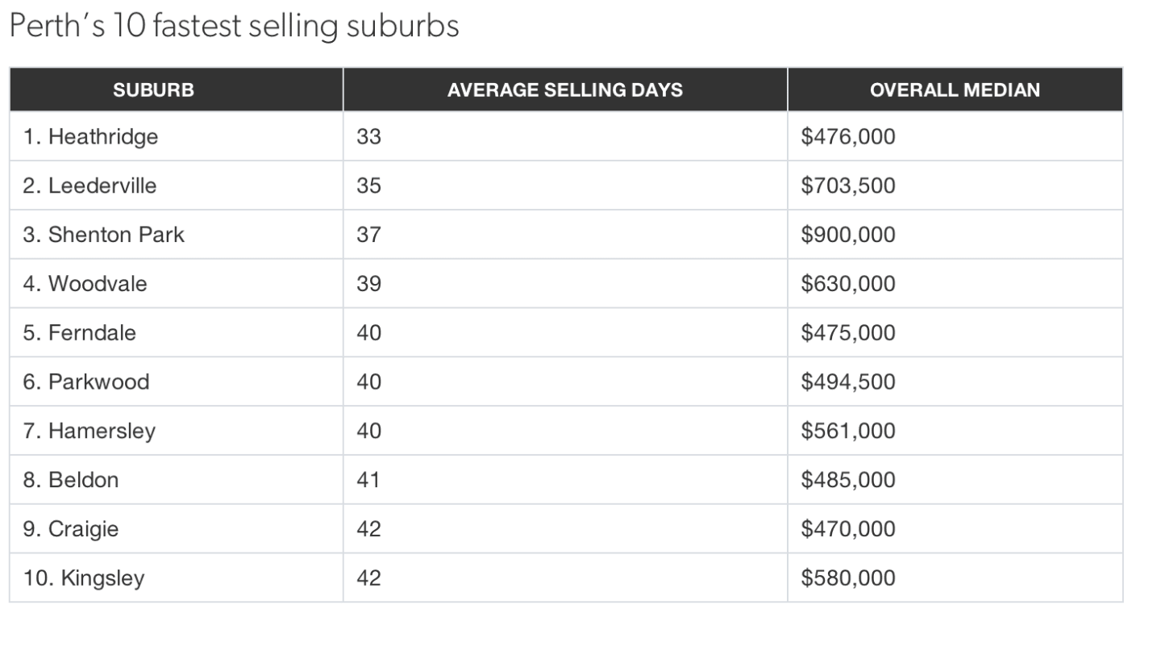Select the Ferndale suburb cell
Image resolution: width=1161 pixels, height=655 pixels.
pyautogui.click(x=79, y=333)
